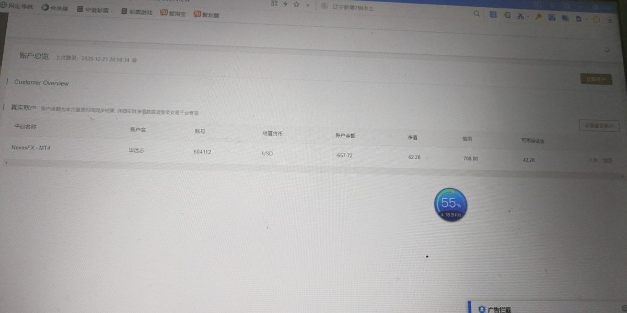Click the floating 55% speed ball widget
627x313 pixels.
coord(451,205)
